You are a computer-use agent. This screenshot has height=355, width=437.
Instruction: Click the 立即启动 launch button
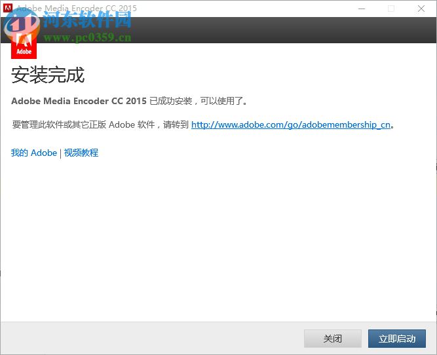pos(397,339)
